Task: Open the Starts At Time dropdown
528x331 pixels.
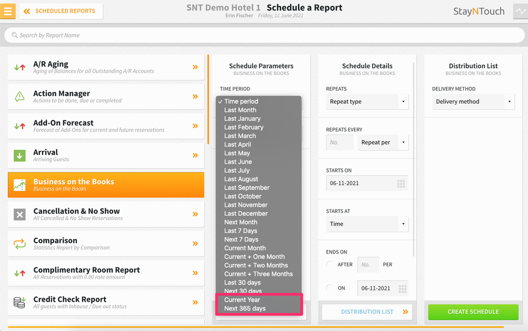Action: pos(367,224)
